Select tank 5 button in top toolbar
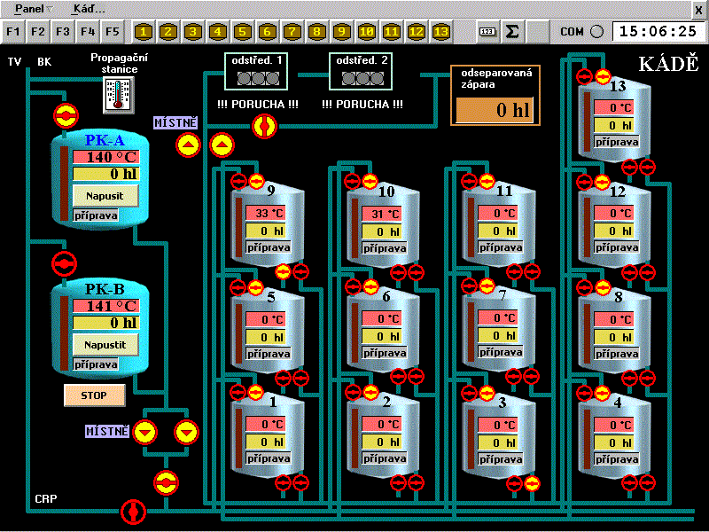 [x=243, y=32]
